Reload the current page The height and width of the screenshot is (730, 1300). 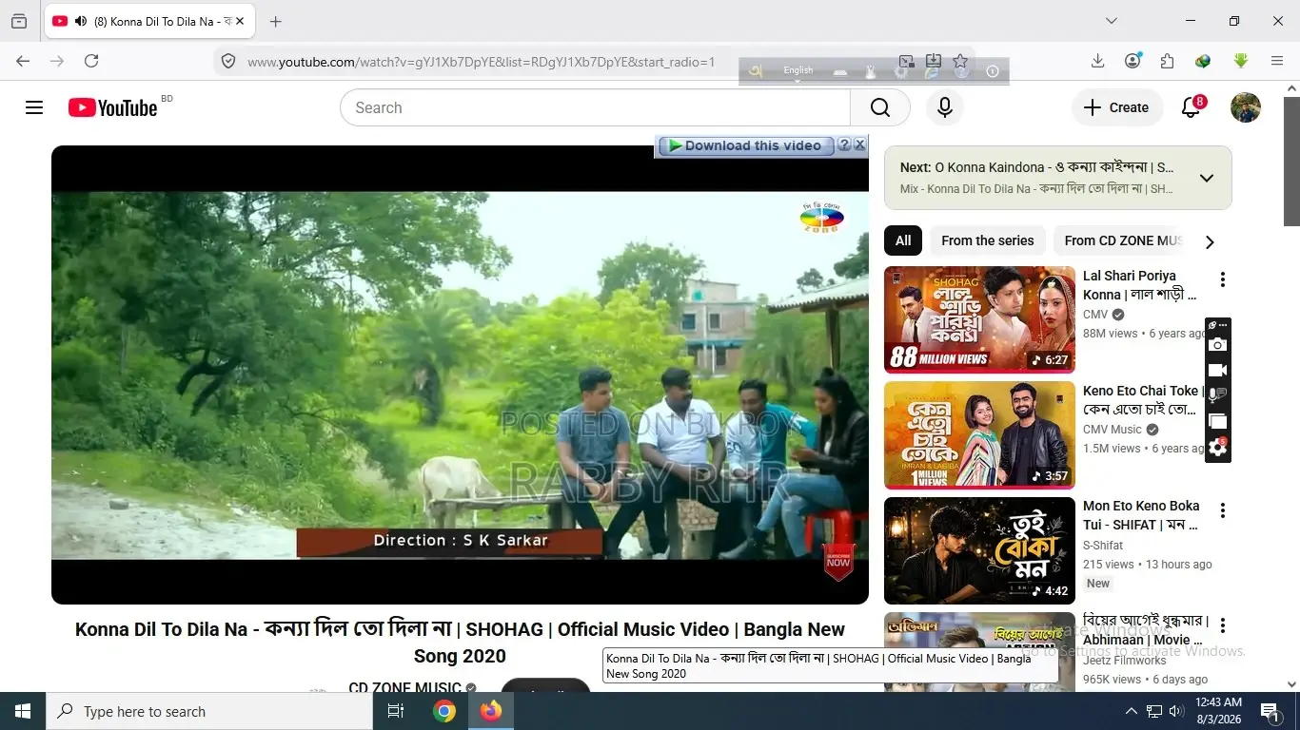coord(91,61)
